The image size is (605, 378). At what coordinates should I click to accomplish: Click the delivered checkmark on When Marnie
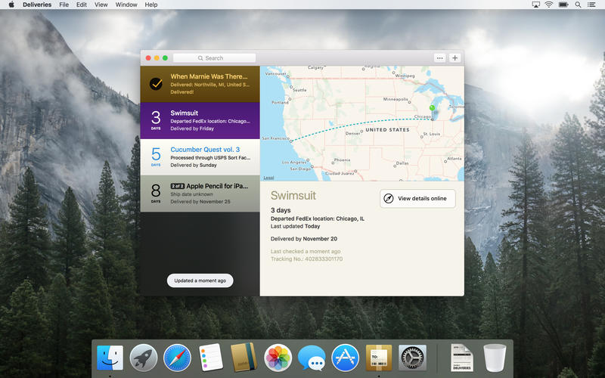pos(156,84)
